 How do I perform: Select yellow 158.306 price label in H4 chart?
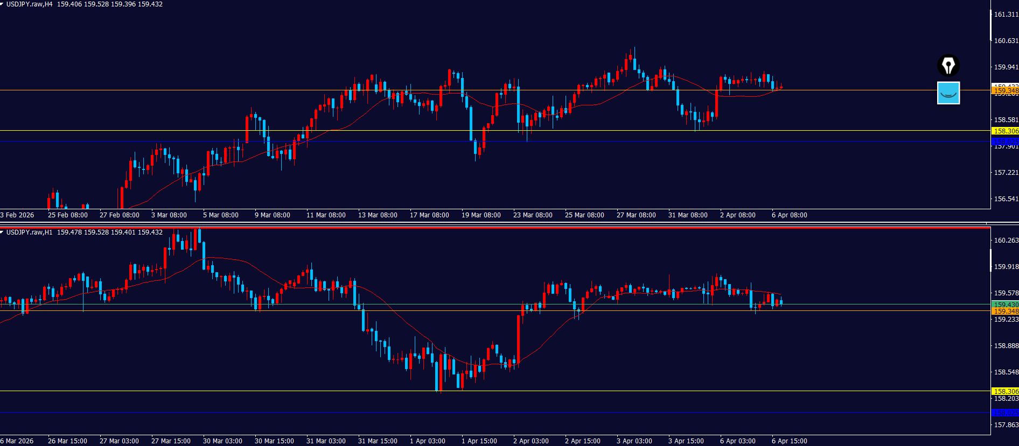(1005, 131)
